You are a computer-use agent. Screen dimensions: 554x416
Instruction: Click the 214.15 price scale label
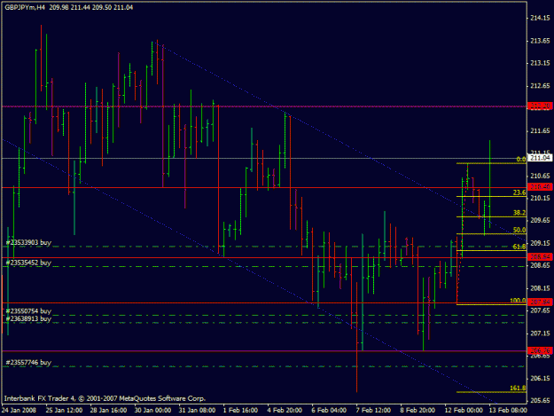point(540,19)
